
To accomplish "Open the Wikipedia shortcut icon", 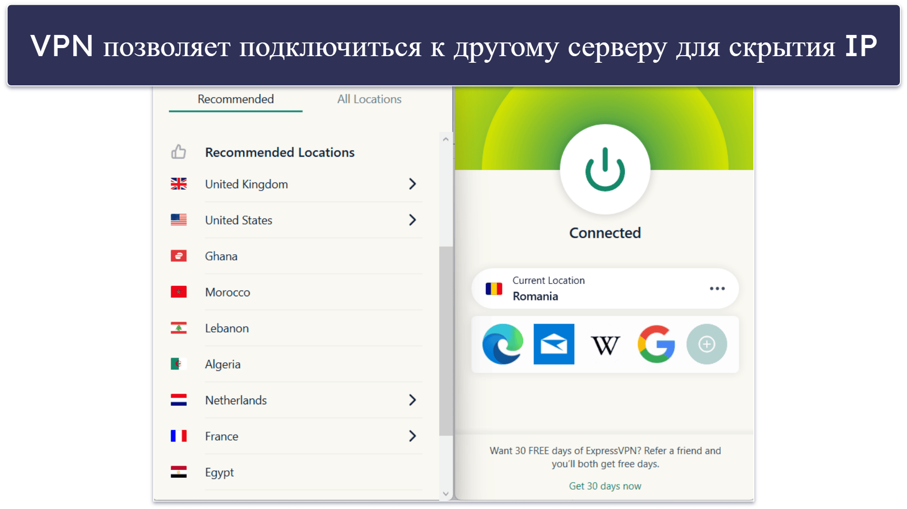I will pos(605,345).
